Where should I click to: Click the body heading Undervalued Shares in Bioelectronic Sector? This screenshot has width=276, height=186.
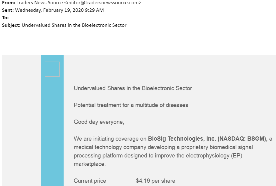click(133, 88)
